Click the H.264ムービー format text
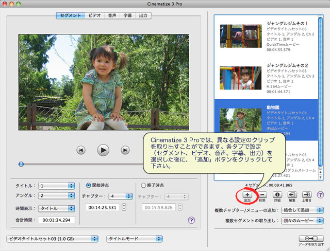 [x=279, y=86]
